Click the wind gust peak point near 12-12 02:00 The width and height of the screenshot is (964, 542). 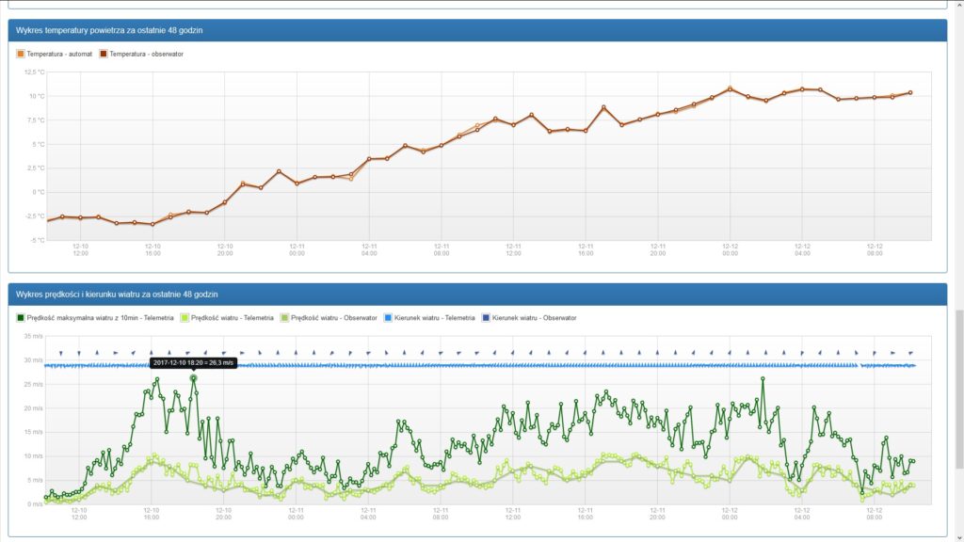tap(763, 379)
